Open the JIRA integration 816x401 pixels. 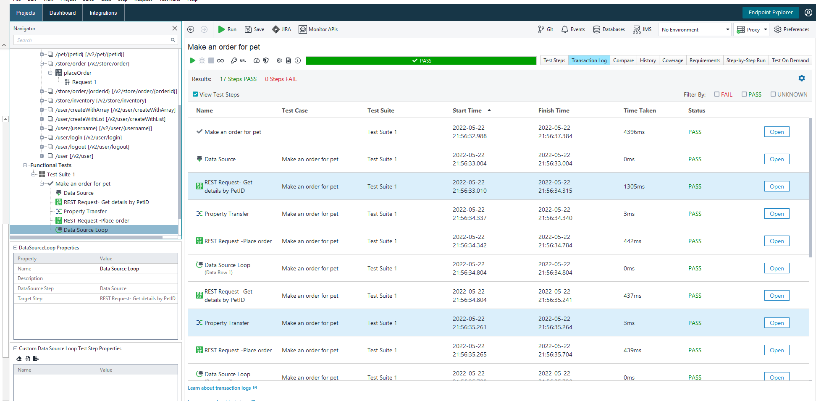281,29
